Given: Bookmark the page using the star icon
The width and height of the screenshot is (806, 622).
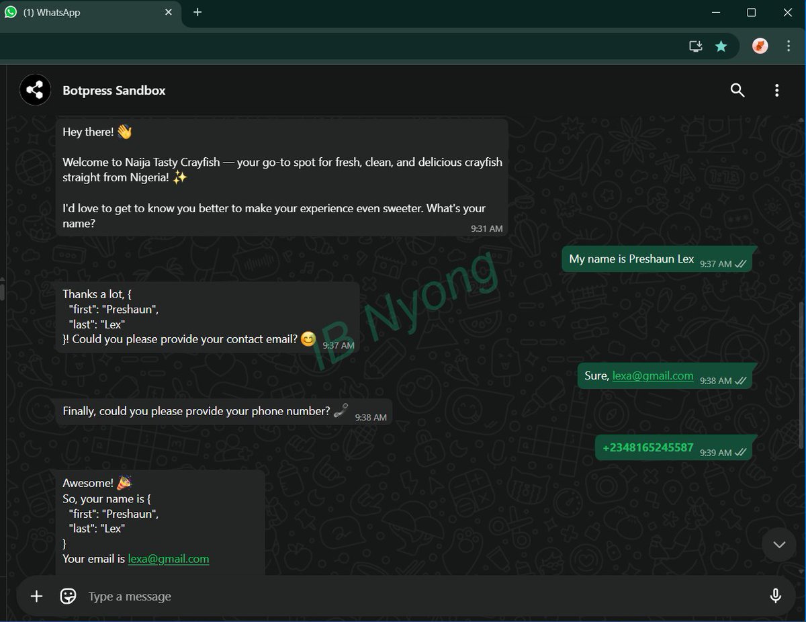Looking at the screenshot, I should coord(721,46).
